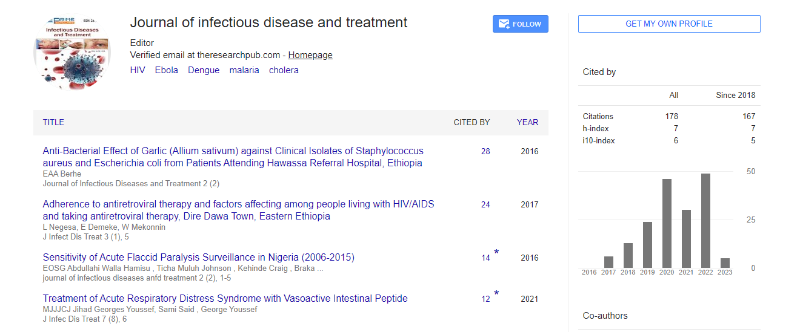Click asterisk beside 14 citations
800x332 pixels.
click(x=496, y=253)
